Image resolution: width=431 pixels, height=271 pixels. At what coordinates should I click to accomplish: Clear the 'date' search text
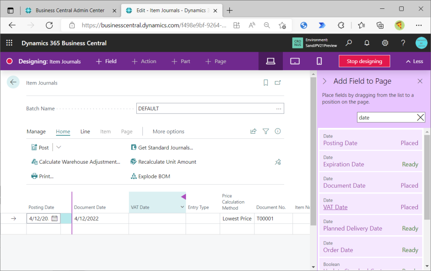[420, 117]
